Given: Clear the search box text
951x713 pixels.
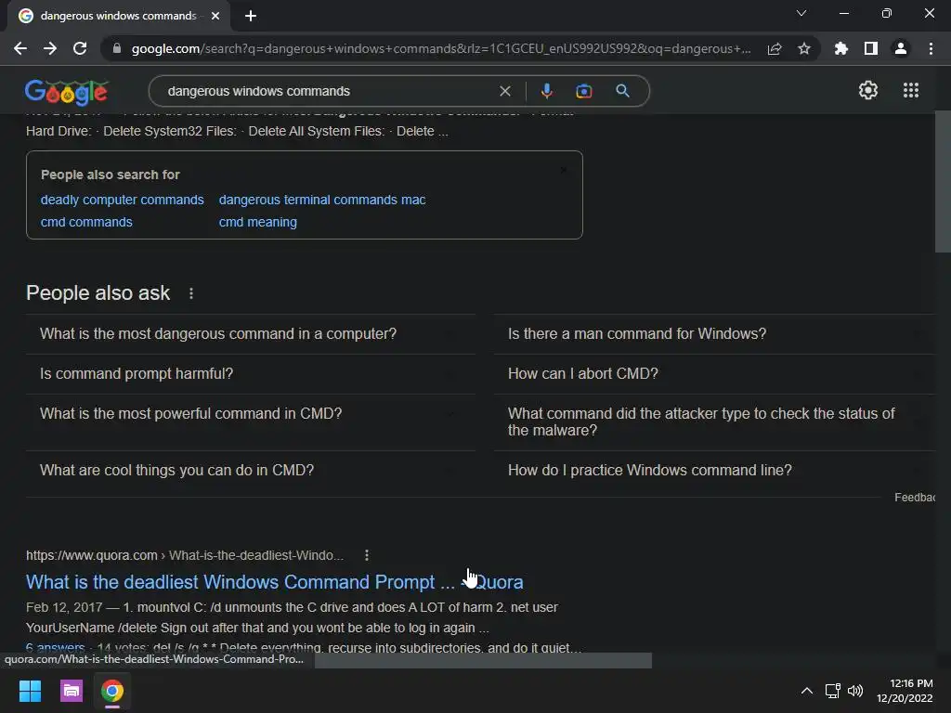Looking at the screenshot, I should tap(505, 91).
